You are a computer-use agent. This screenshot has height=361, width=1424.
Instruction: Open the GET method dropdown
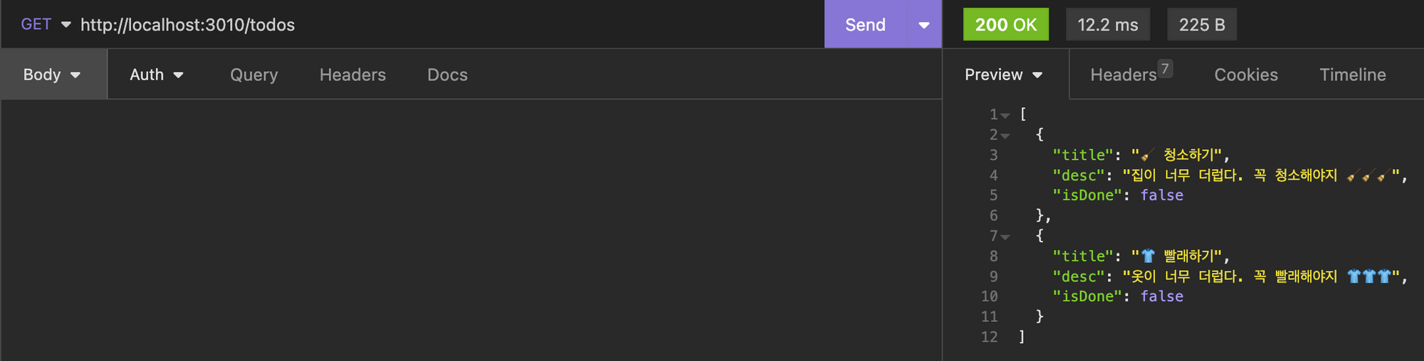[46, 24]
